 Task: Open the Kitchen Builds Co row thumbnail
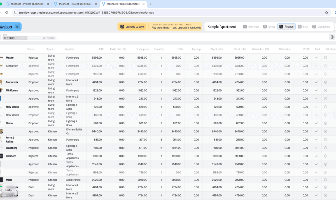[x=1, y=132]
